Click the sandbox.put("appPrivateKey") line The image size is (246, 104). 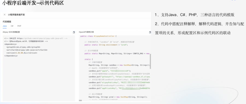[119, 88]
